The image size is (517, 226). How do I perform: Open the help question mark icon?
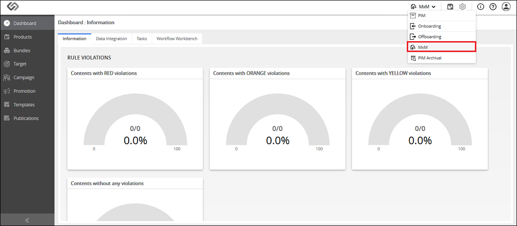coord(492,7)
